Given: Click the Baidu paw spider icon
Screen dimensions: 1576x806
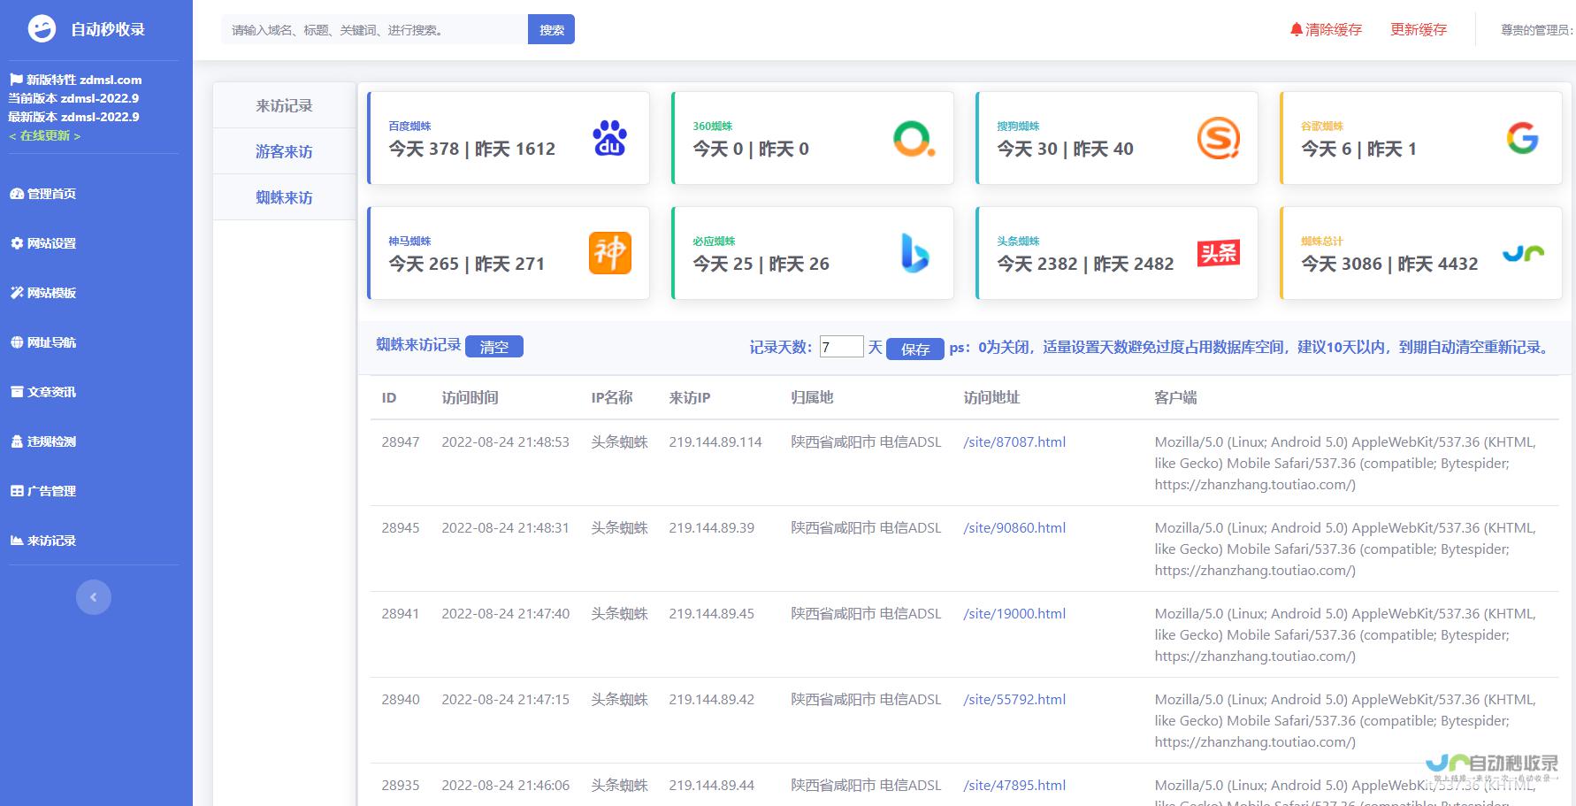Looking at the screenshot, I should click(609, 138).
